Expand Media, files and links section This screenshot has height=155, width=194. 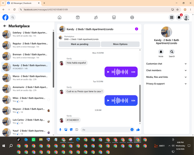point(166,77)
